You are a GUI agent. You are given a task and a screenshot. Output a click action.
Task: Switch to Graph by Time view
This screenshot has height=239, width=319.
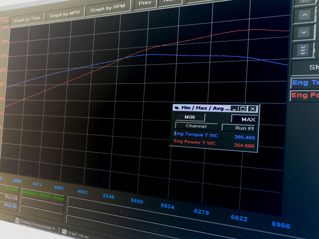coord(27,19)
